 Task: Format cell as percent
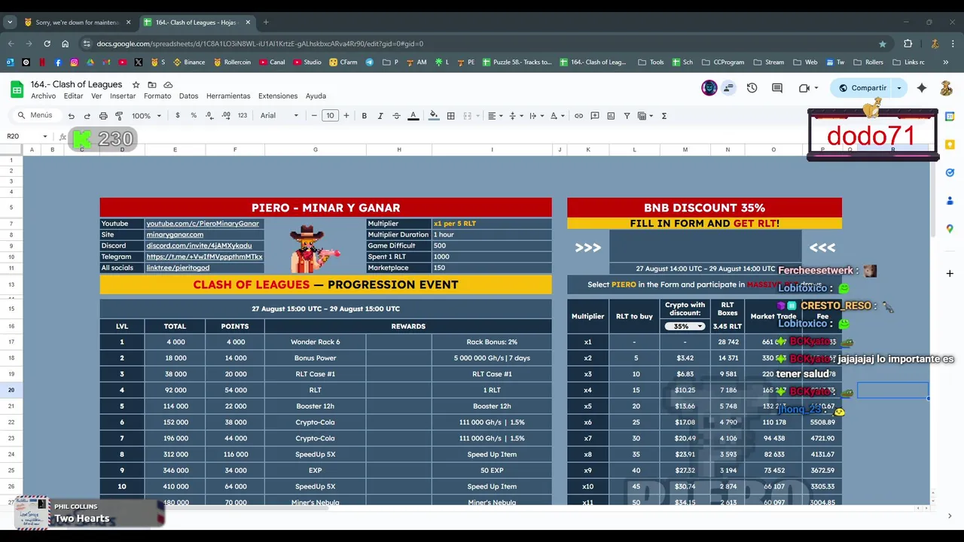pyautogui.click(x=194, y=116)
